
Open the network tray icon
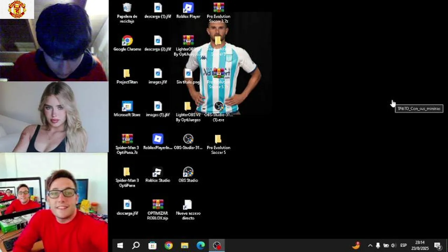pyautogui.click(x=386, y=246)
